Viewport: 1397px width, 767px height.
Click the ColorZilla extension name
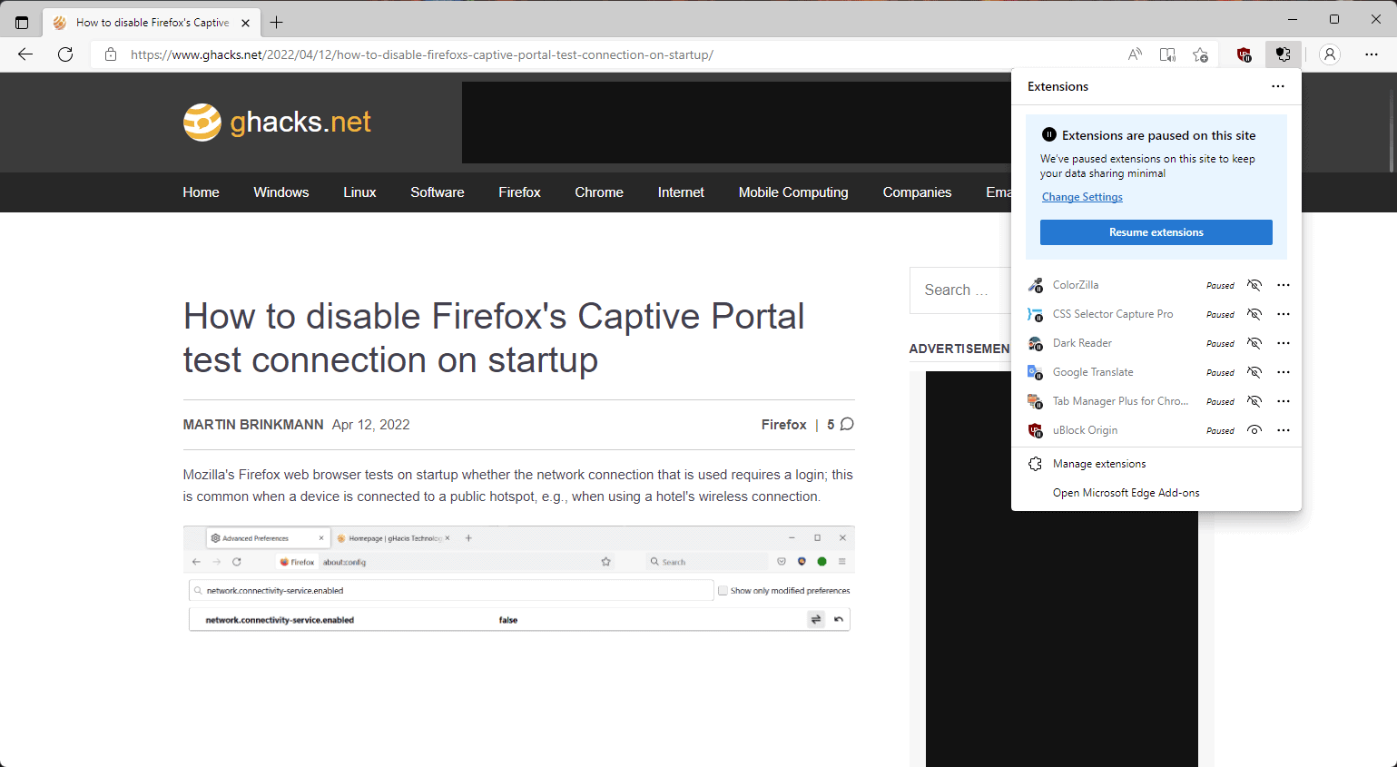[x=1076, y=285]
